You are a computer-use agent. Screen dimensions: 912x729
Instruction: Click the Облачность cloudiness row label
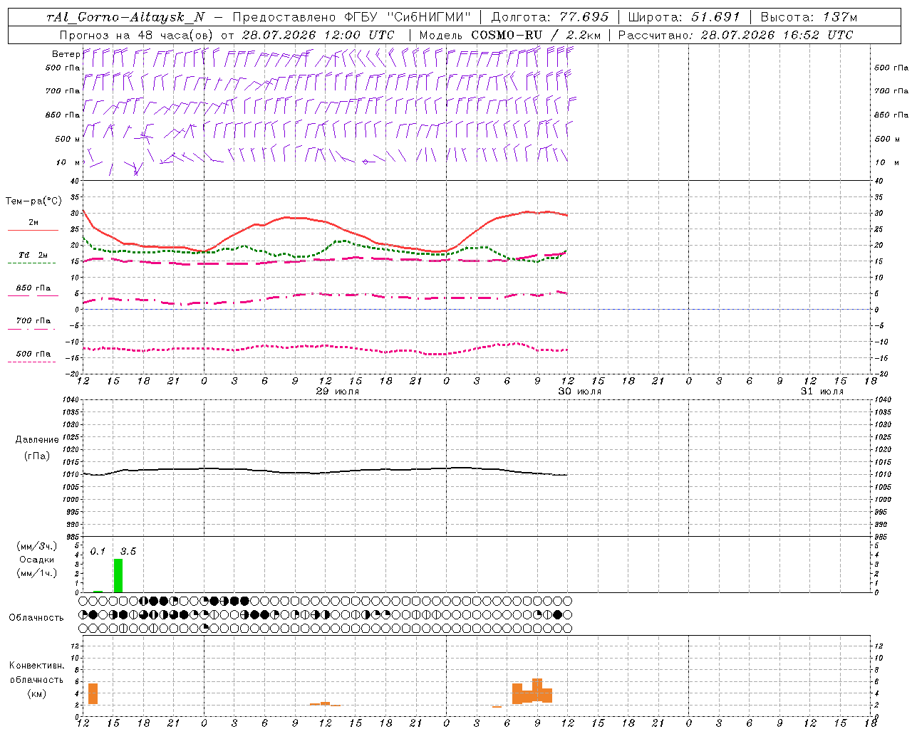[36, 617]
